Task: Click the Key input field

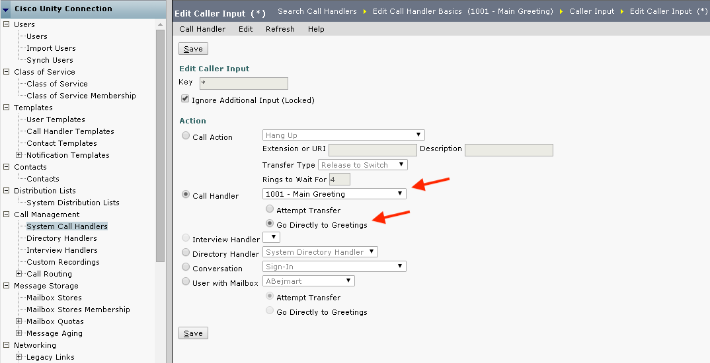Action: click(244, 83)
